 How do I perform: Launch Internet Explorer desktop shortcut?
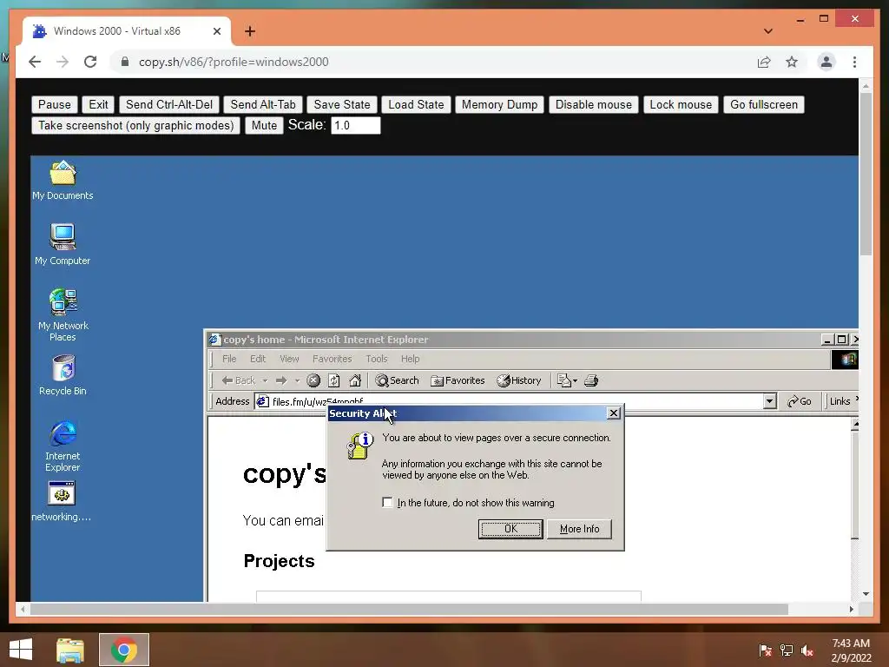click(x=63, y=446)
